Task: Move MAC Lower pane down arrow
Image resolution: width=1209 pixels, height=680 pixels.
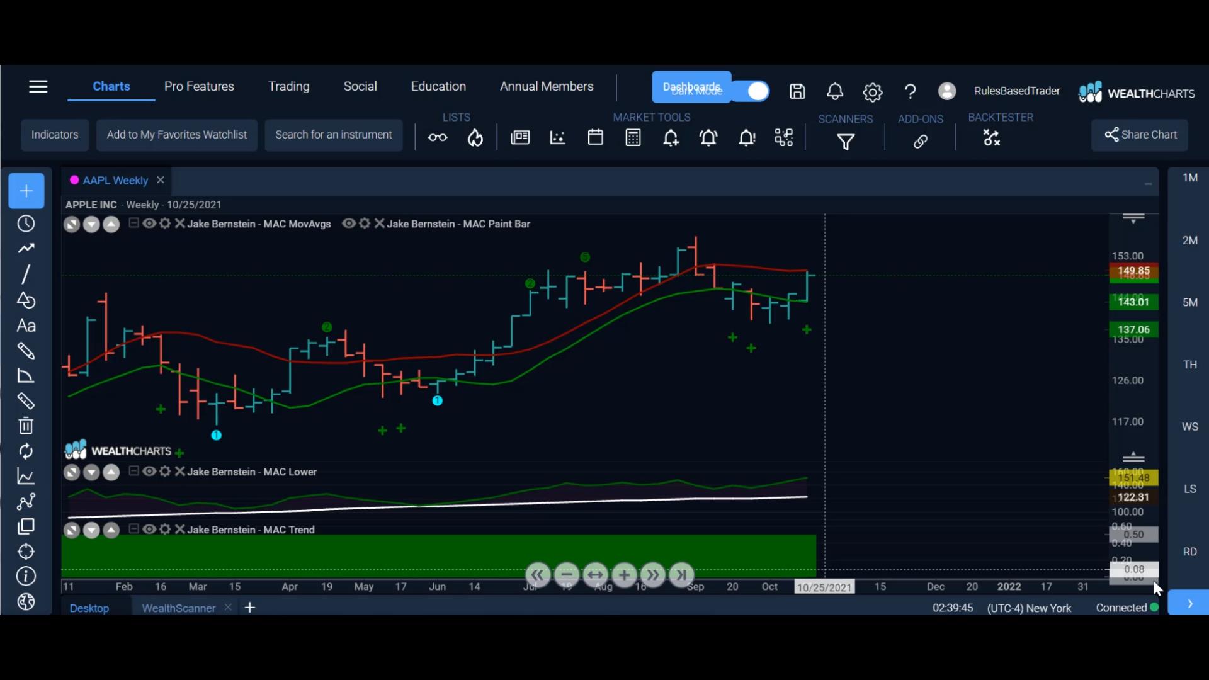Action: (x=91, y=473)
